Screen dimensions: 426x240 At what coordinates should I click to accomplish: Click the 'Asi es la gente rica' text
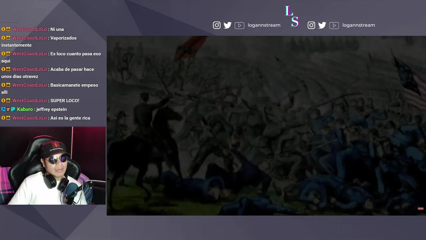pos(70,118)
